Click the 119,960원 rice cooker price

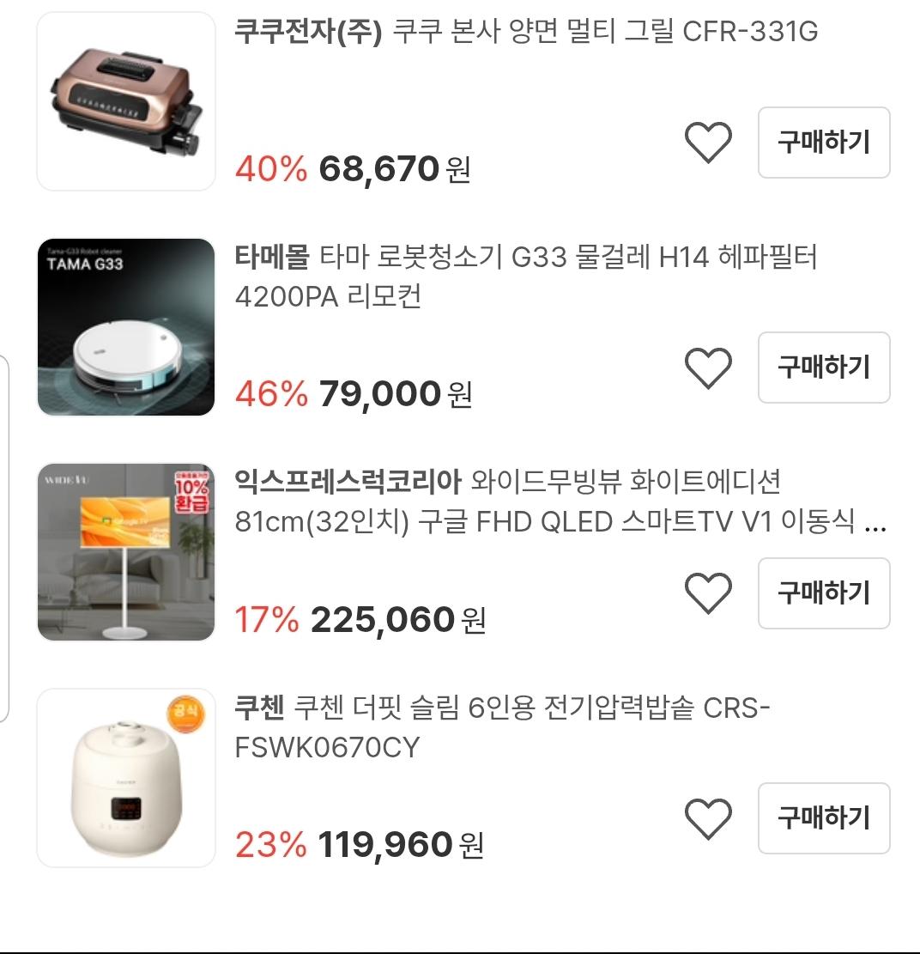click(400, 845)
